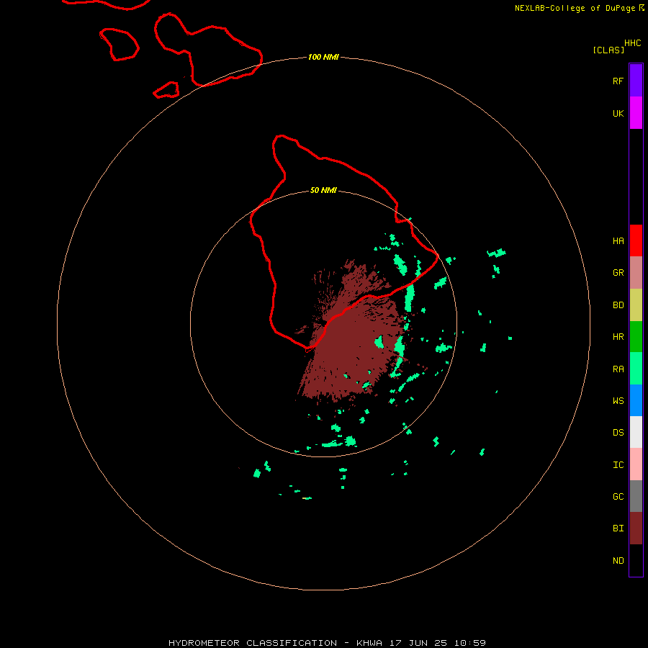The image size is (648, 648).
Task: Select the BD yellow legend color swatch
Action: (x=636, y=305)
